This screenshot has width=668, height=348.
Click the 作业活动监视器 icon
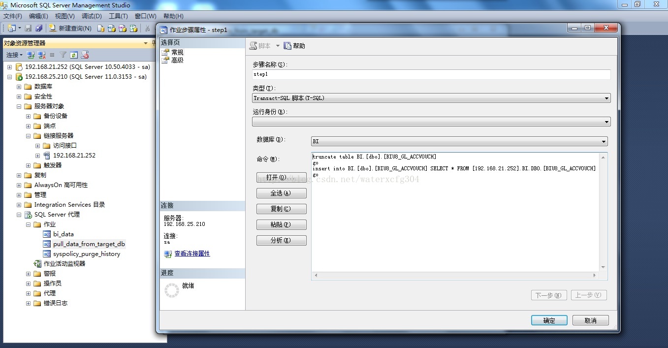tap(37, 264)
